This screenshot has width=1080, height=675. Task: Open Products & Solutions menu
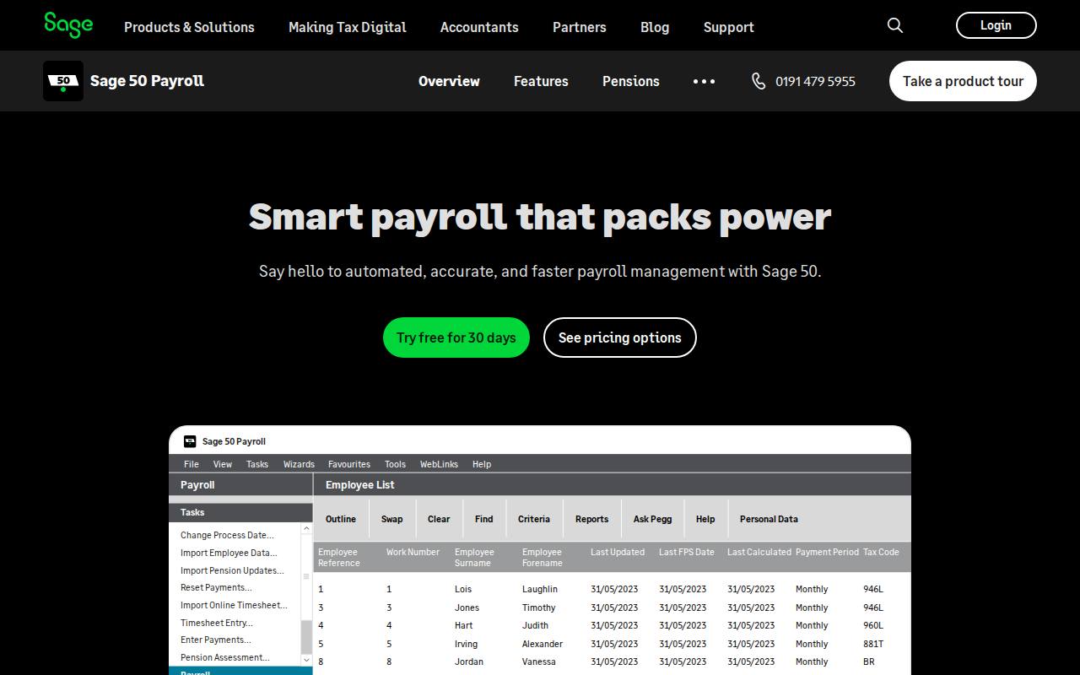(x=189, y=27)
